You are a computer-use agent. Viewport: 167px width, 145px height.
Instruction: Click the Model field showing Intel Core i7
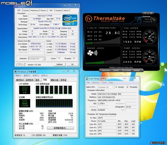coord(117,94)
